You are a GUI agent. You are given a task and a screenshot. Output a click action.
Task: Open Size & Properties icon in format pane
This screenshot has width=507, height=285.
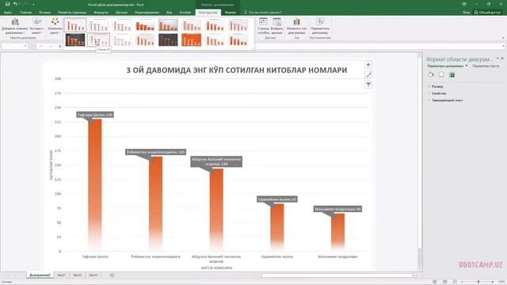452,75
